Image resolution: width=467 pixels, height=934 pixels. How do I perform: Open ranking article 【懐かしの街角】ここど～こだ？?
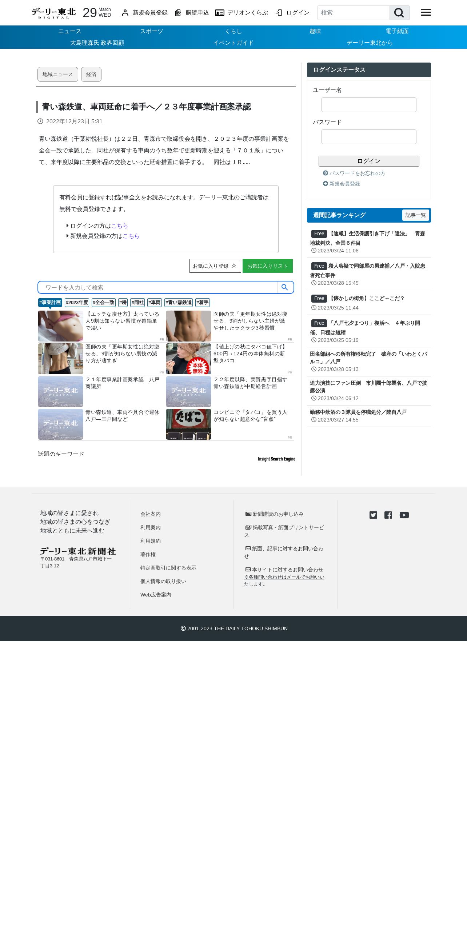[x=366, y=298]
